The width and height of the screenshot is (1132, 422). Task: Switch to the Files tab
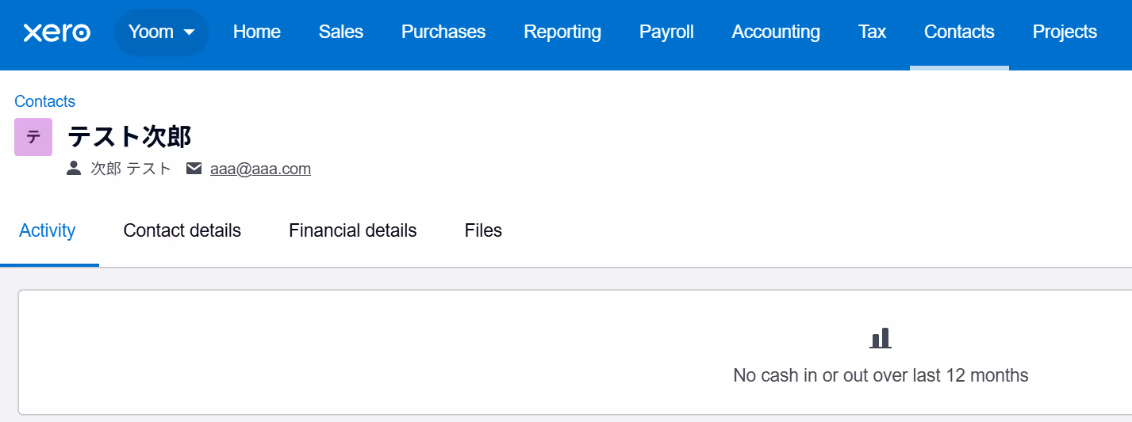(x=483, y=230)
